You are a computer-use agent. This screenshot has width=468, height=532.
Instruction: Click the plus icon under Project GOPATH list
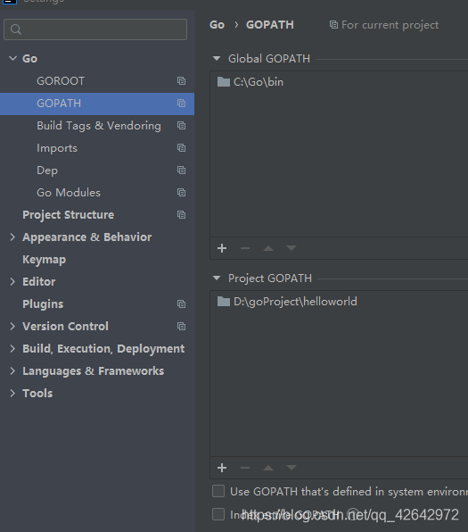[x=222, y=468]
